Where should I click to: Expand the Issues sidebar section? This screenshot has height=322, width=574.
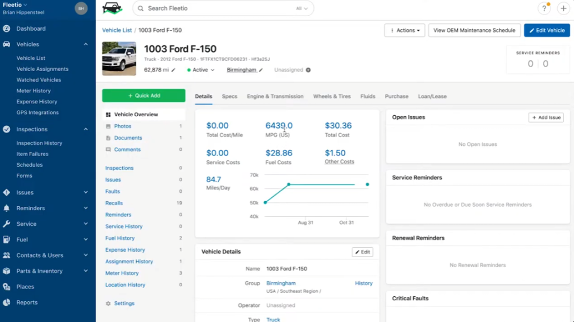(86, 192)
